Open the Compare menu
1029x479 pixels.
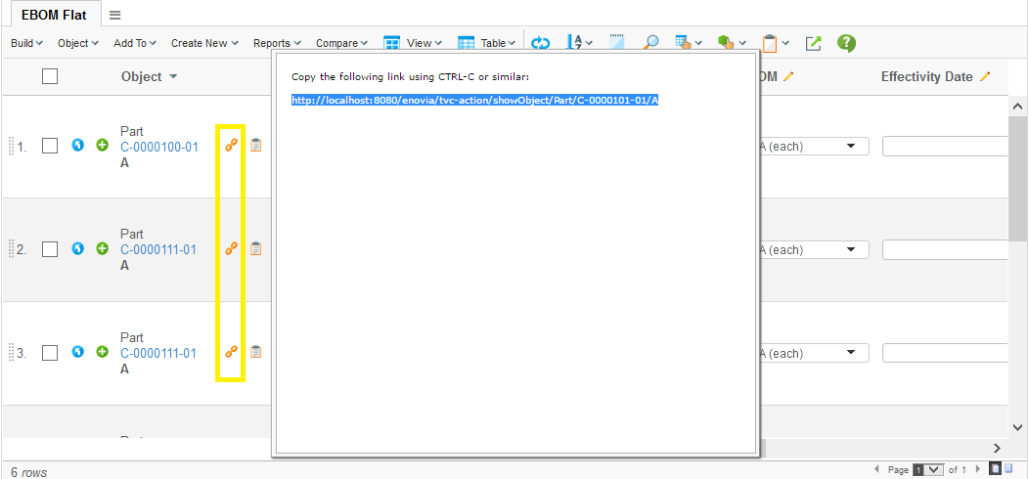[341, 43]
